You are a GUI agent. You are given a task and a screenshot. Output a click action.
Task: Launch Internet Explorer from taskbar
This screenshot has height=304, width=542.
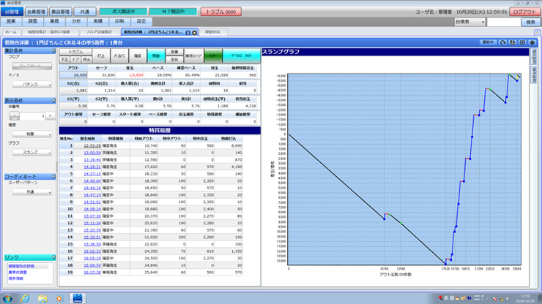pyautogui.click(x=25, y=298)
